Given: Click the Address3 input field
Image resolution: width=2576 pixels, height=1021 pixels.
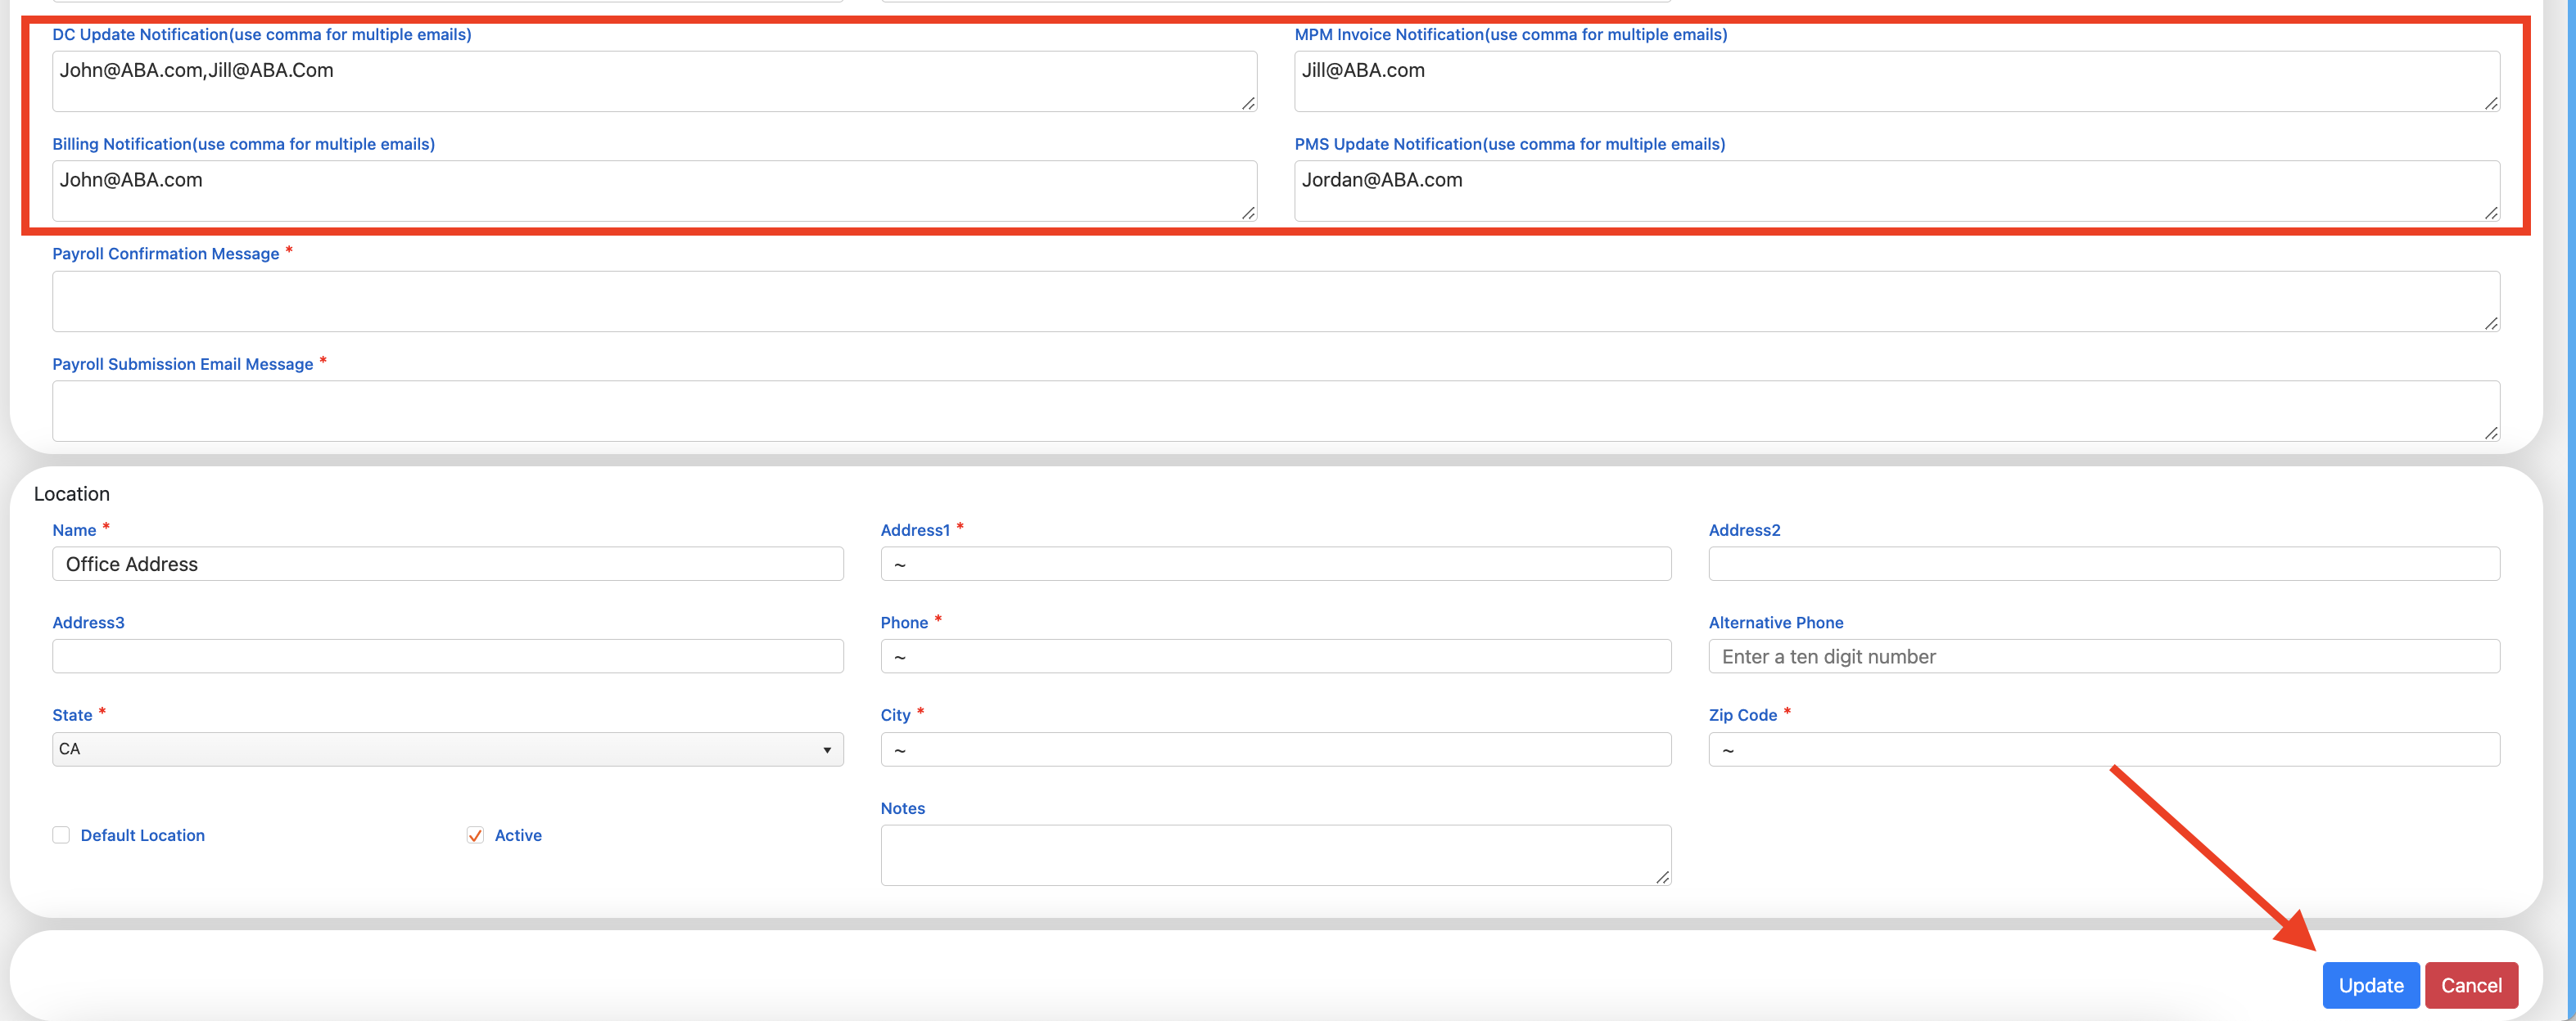Looking at the screenshot, I should click(x=447, y=656).
